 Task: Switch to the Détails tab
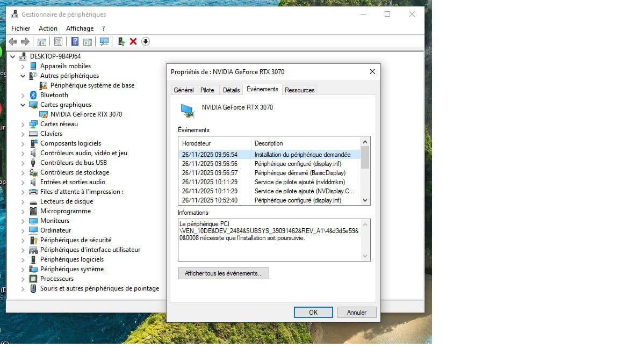232,90
